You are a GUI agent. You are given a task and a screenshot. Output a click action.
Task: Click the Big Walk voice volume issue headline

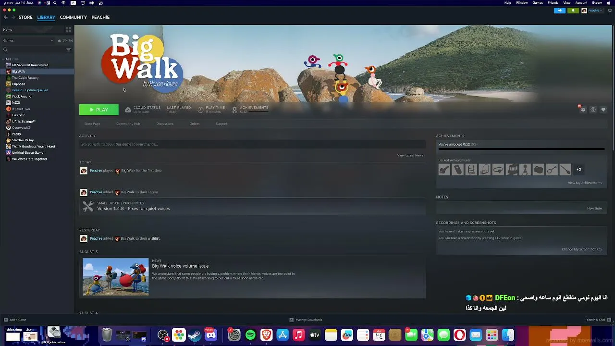coord(180,266)
